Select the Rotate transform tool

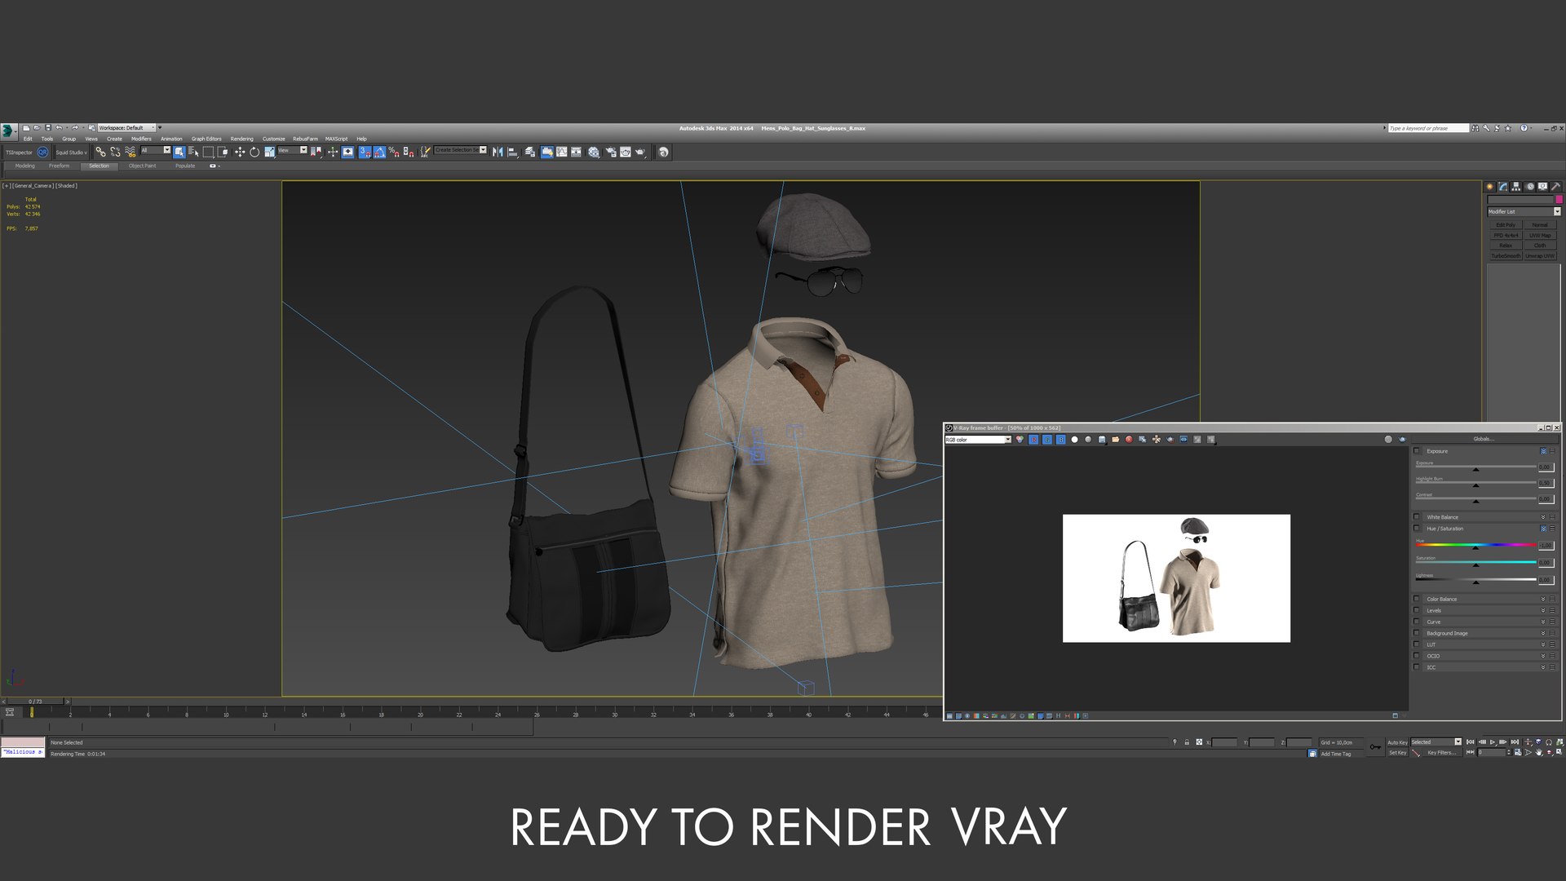pos(254,152)
